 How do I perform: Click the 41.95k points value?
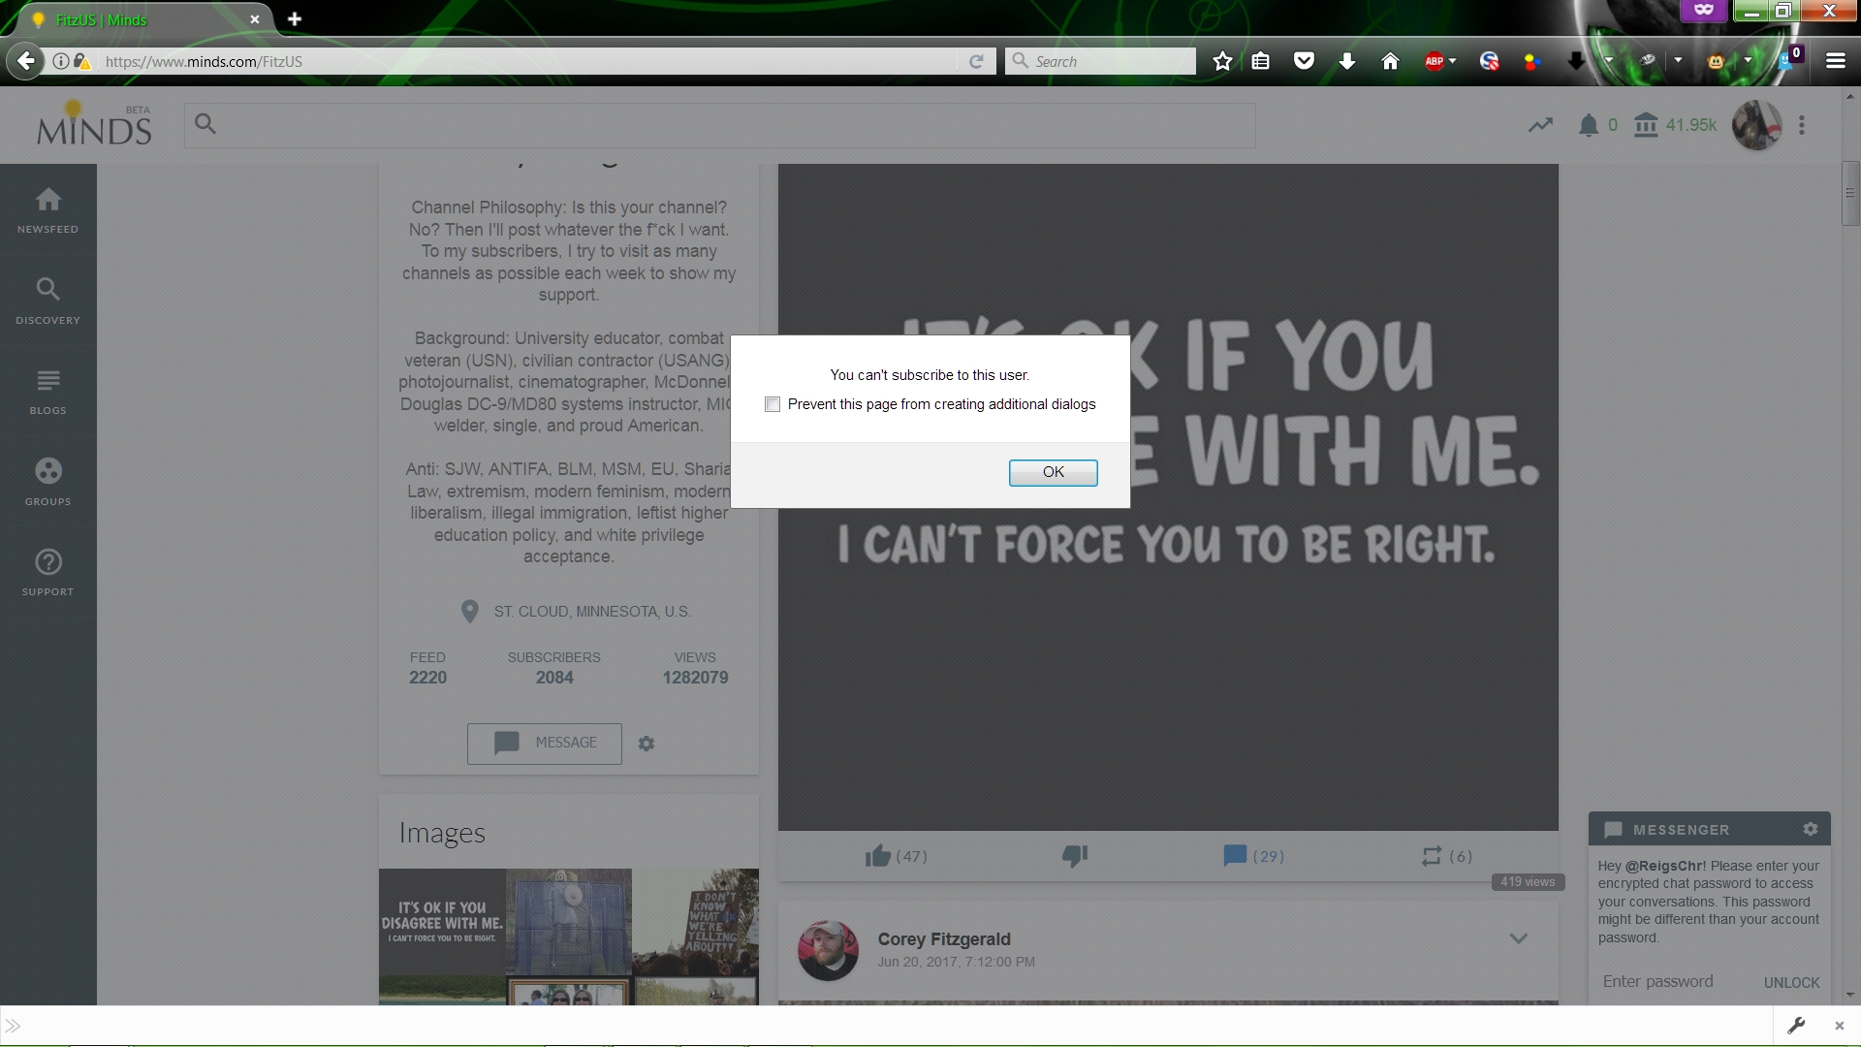click(x=1691, y=125)
